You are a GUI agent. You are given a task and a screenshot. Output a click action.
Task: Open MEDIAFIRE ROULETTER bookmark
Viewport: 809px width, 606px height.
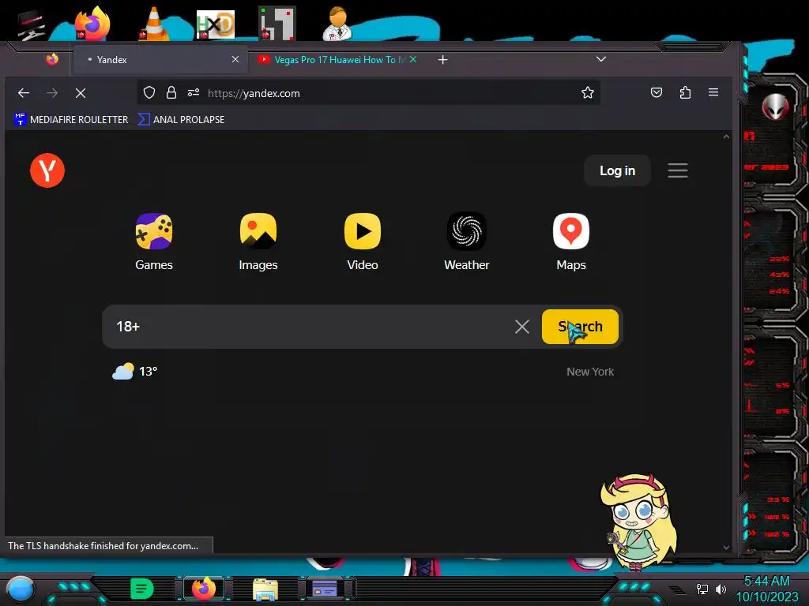click(x=71, y=120)
